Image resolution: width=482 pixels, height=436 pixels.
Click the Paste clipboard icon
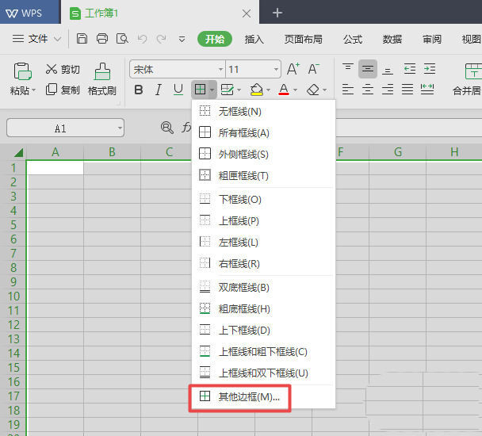[x=22, y=71]
